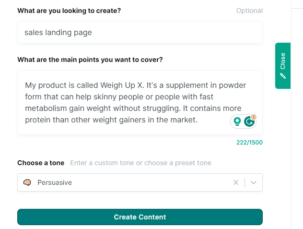This screenshot has width=303, height=229.
Task: Click the 'My product is called' text line
Action: (62, 85)
